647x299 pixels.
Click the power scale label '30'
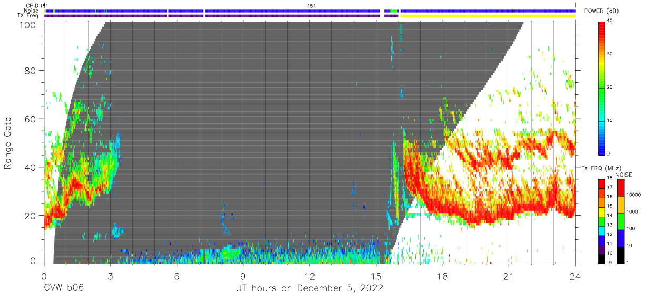pos(611,54)
